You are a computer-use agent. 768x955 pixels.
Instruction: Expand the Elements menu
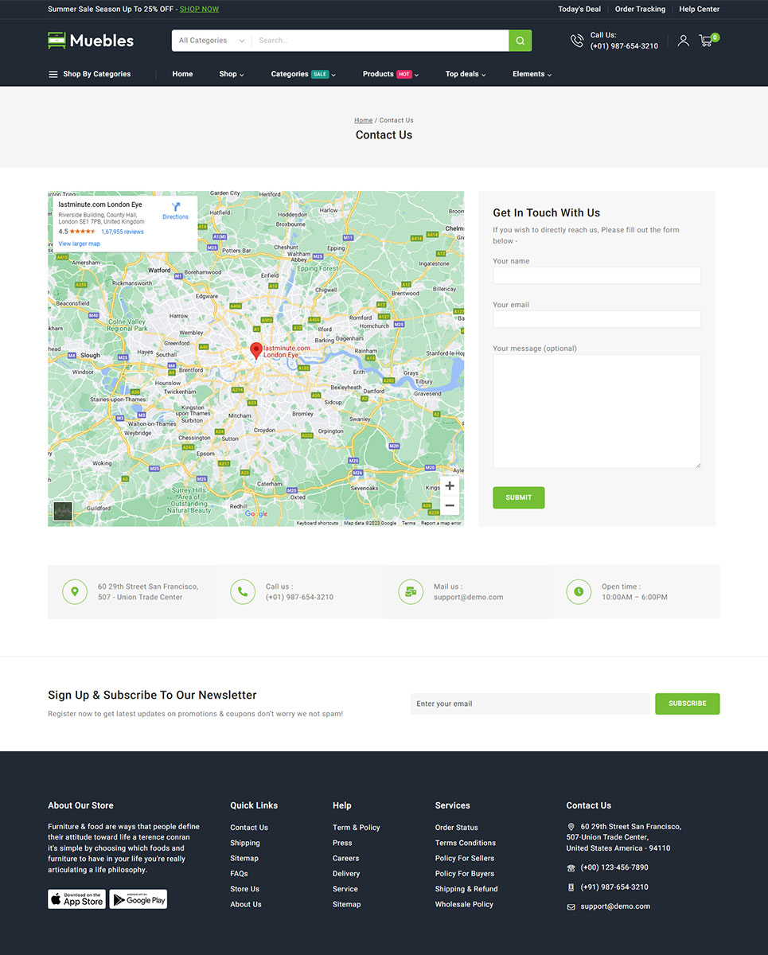pos(532,74)
